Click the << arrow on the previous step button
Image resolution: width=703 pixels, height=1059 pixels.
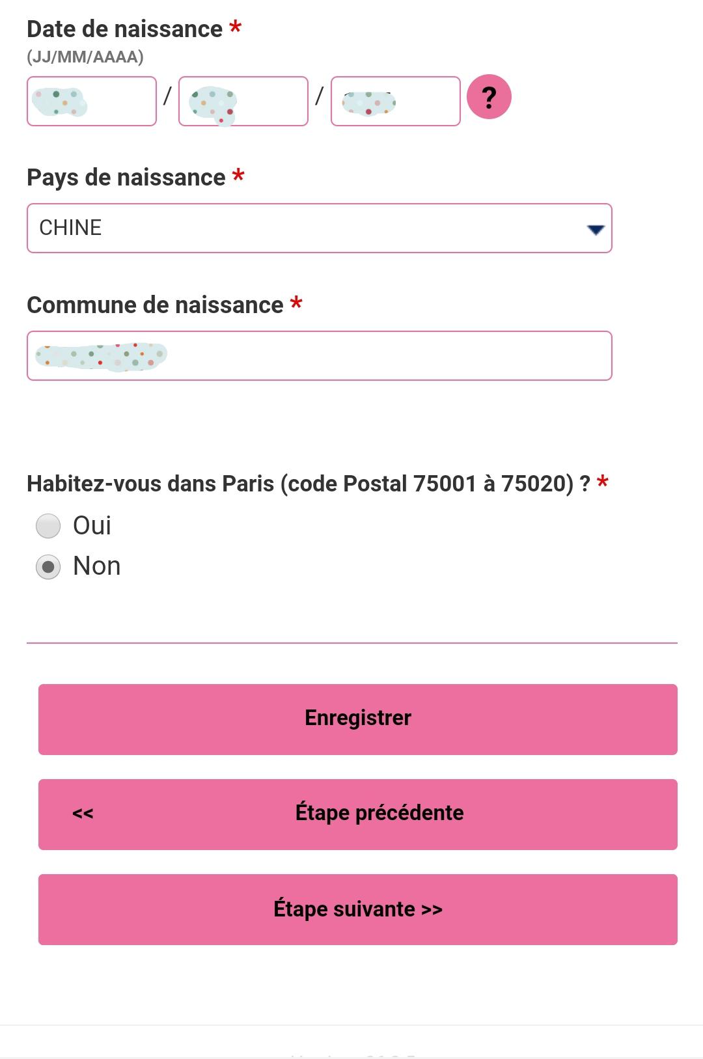pyautogui.click(x=83, y=814)
